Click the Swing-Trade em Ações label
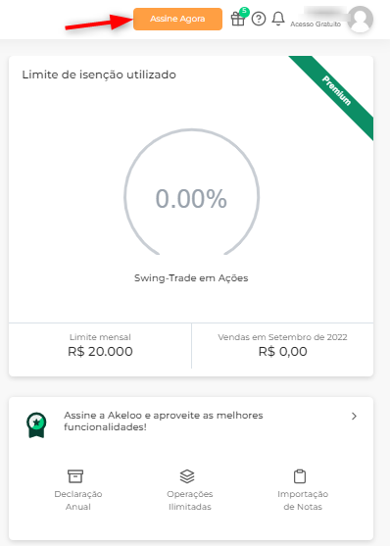Screen dimensions: 390x546 coord(191,277)
